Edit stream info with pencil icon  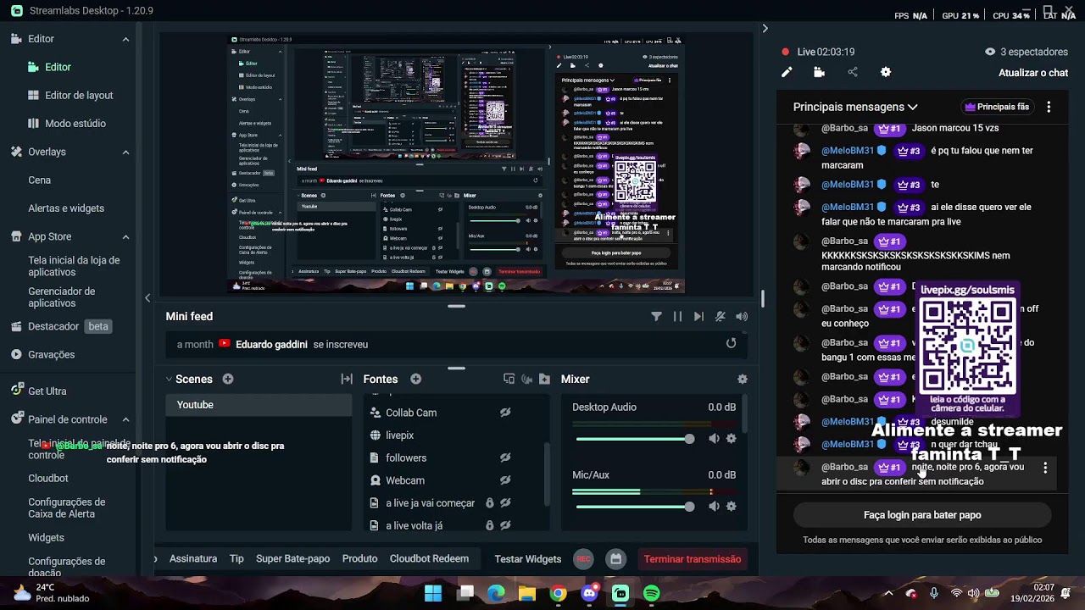click(787, 73)
